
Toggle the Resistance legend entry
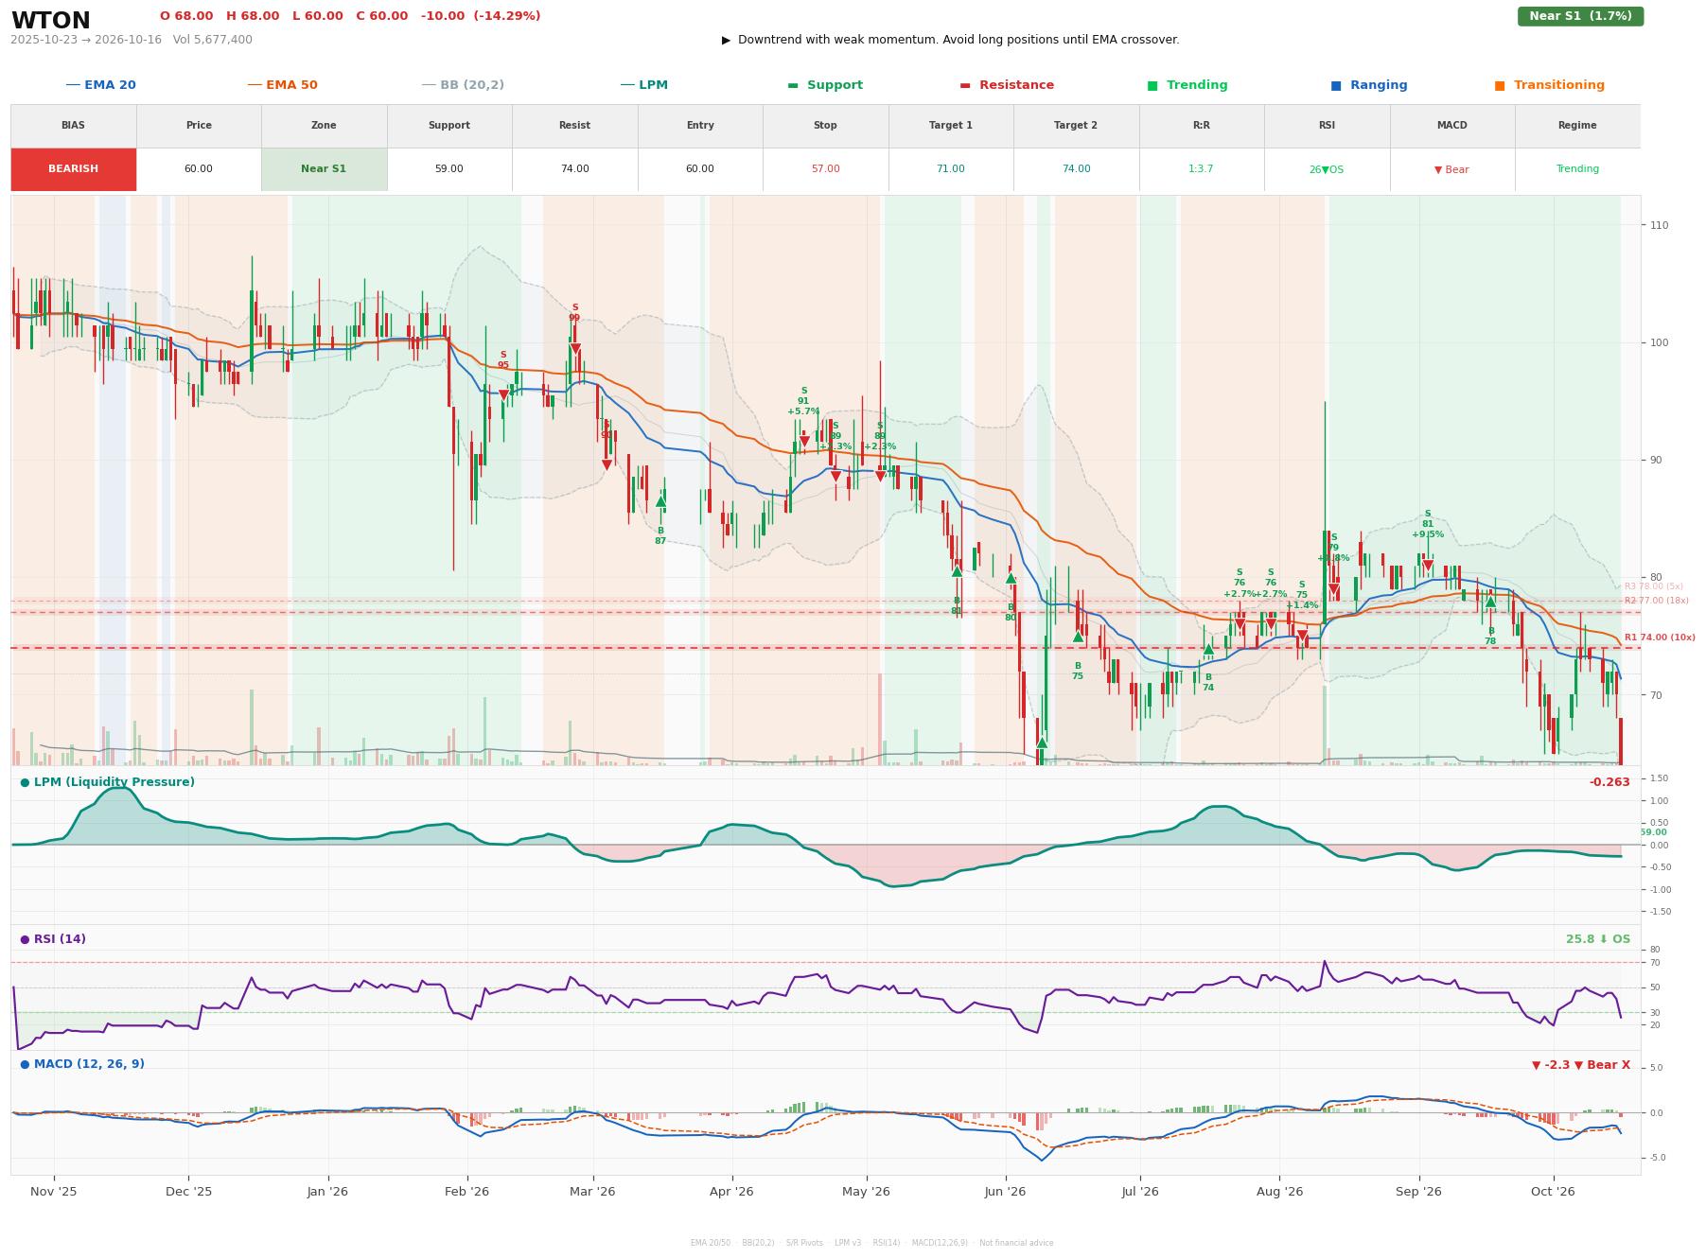pos(1007,85)
